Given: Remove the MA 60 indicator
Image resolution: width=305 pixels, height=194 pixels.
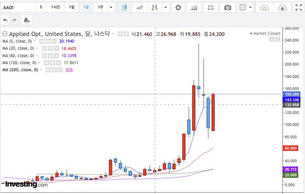Looking at the screenshot, I should 56,56.
